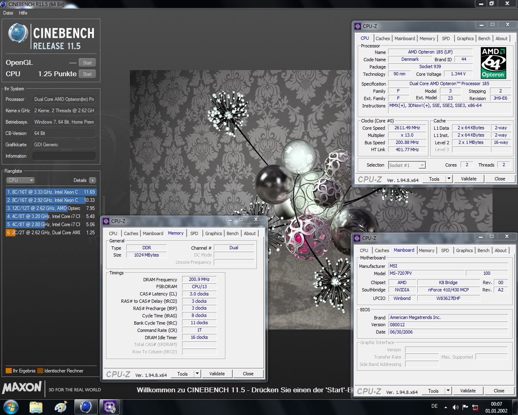Click the network tray icon
The image size is (518, 415).
476,407
